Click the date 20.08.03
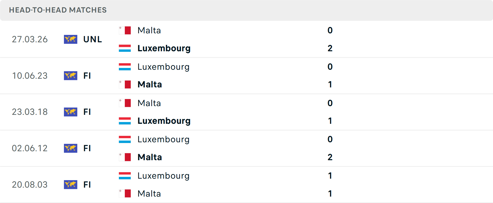Viewport: 493px width, 203px height. point(30,185)
